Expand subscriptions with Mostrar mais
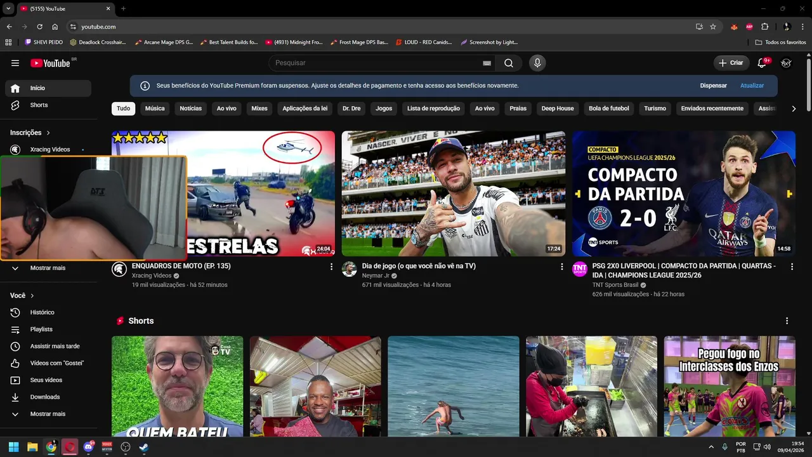Image resolution: width=812 pixels, height=457 pixels. point(48,268)
